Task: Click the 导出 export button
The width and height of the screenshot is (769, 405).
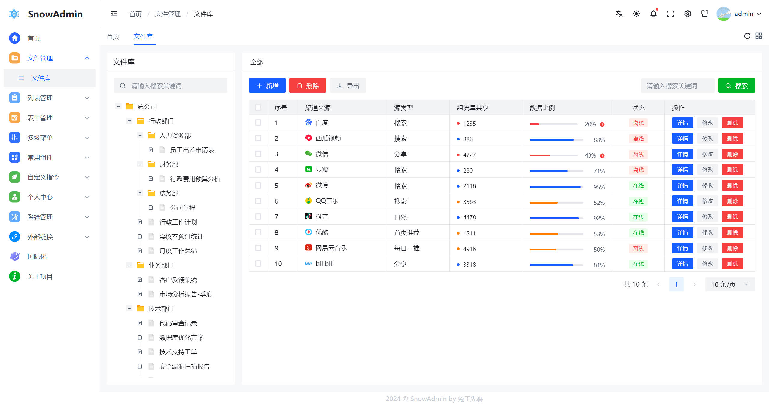Action: click(x=348, y=86)
